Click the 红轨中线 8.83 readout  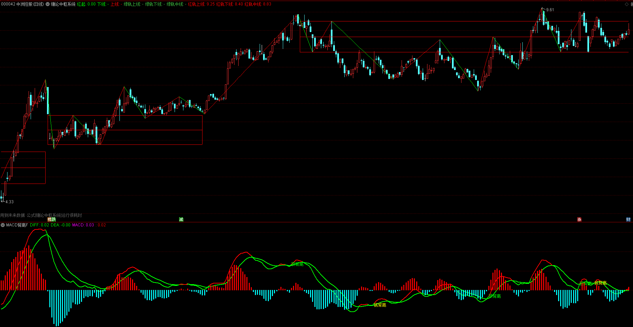pyautogui.click(x=258, y=4)
